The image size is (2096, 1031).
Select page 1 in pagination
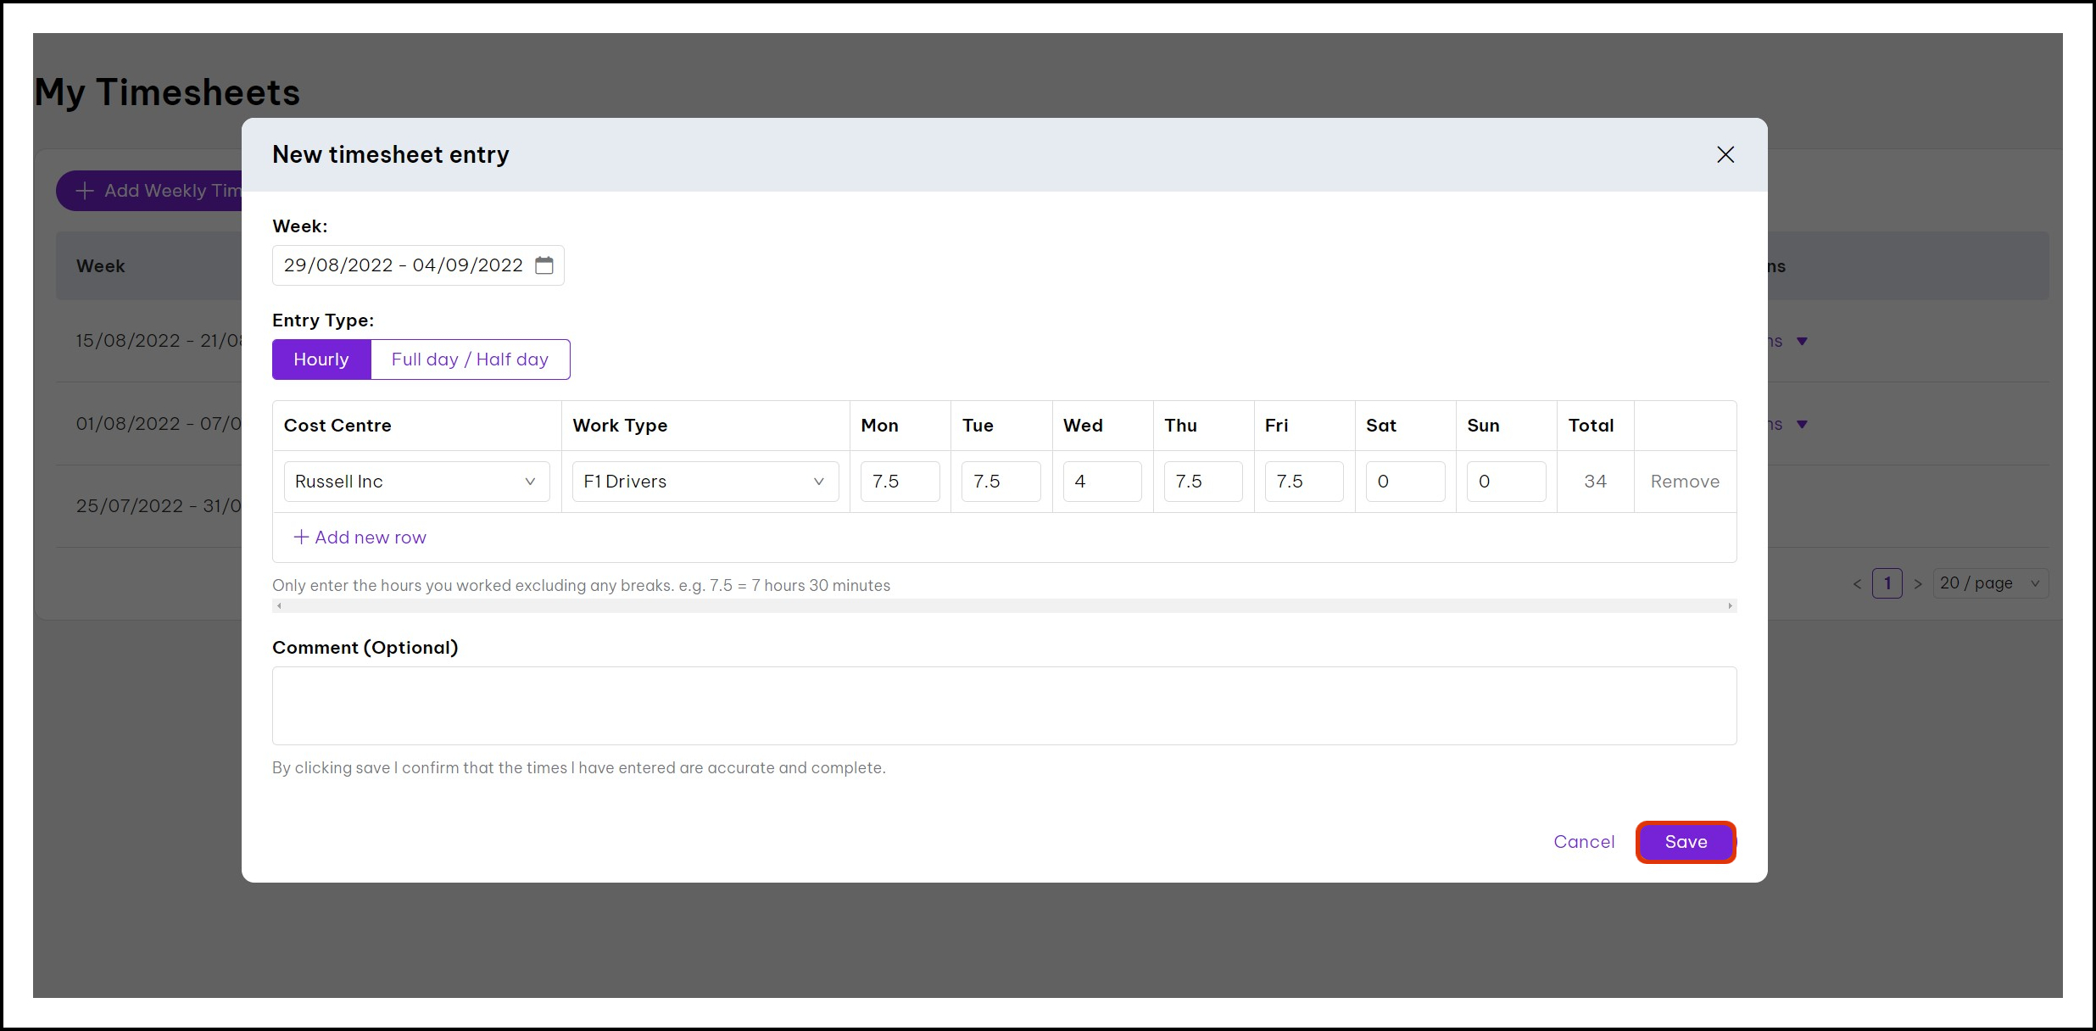click(1887, 583)
